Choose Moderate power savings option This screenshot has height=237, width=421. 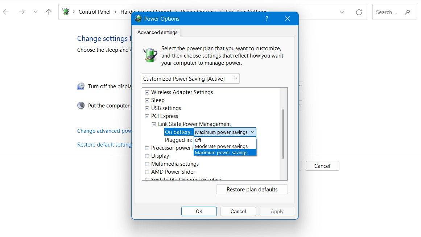pyautogui.click(x=225, y=146)
